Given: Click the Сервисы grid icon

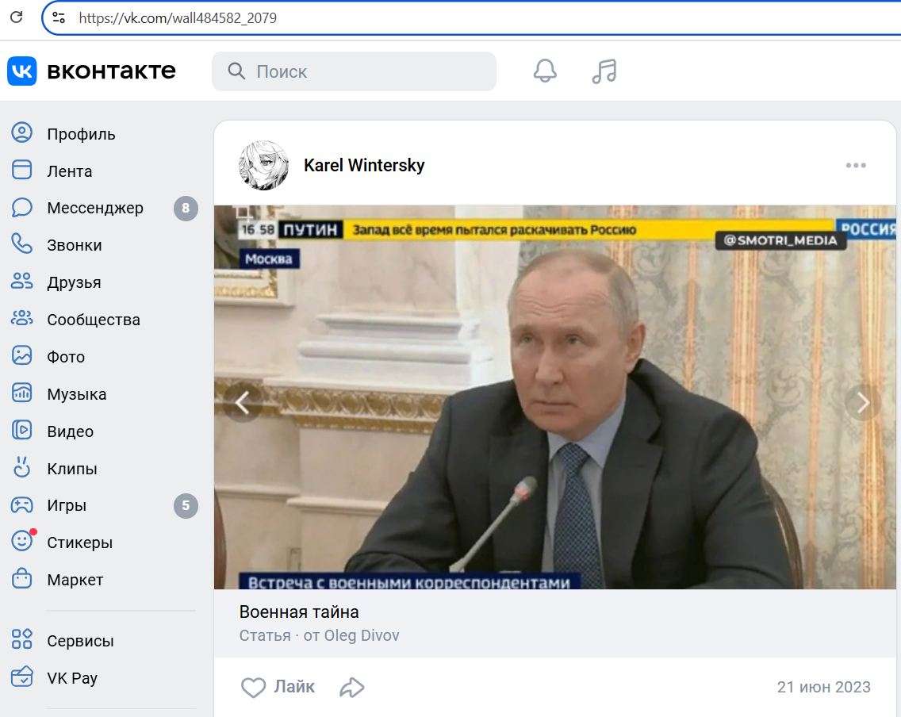Looking at the screenshot, I should [x=22, y=640].
